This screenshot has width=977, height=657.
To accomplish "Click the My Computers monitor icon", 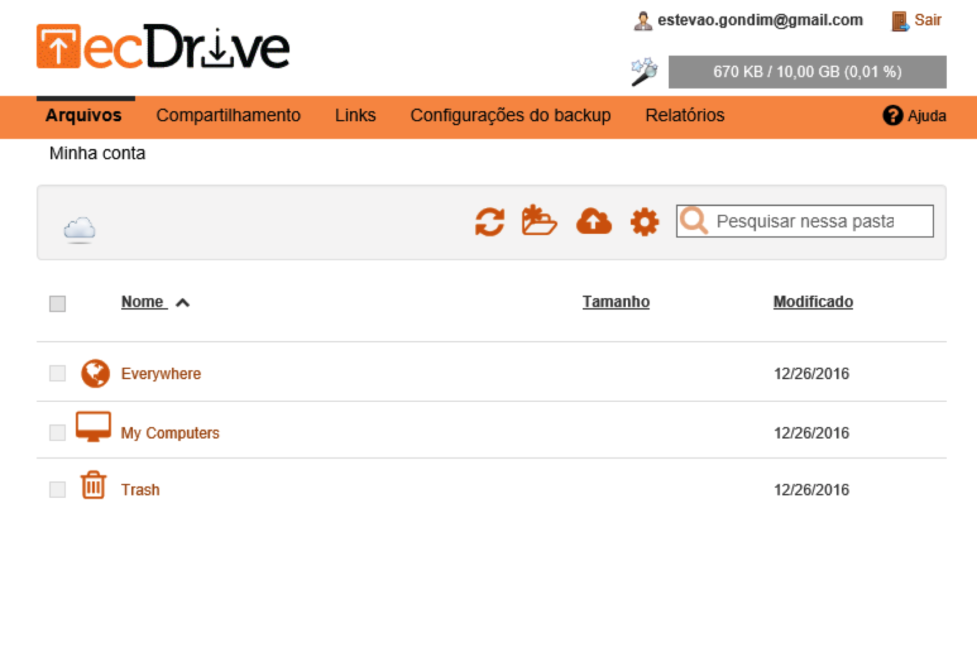I will pos(93,427).
